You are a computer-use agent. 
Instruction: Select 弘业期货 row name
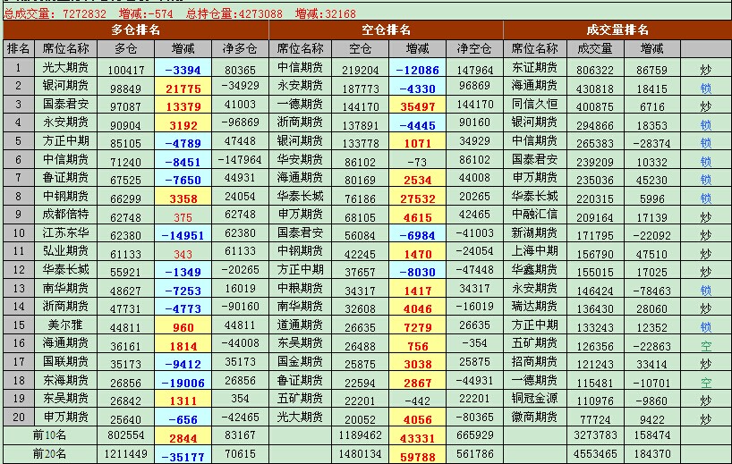point(66,251)
